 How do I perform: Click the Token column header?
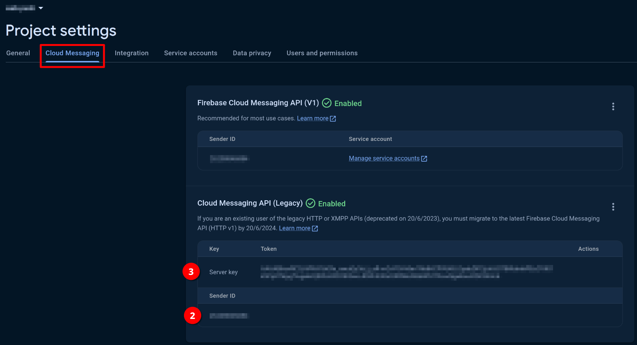click(x=269, y=249)
